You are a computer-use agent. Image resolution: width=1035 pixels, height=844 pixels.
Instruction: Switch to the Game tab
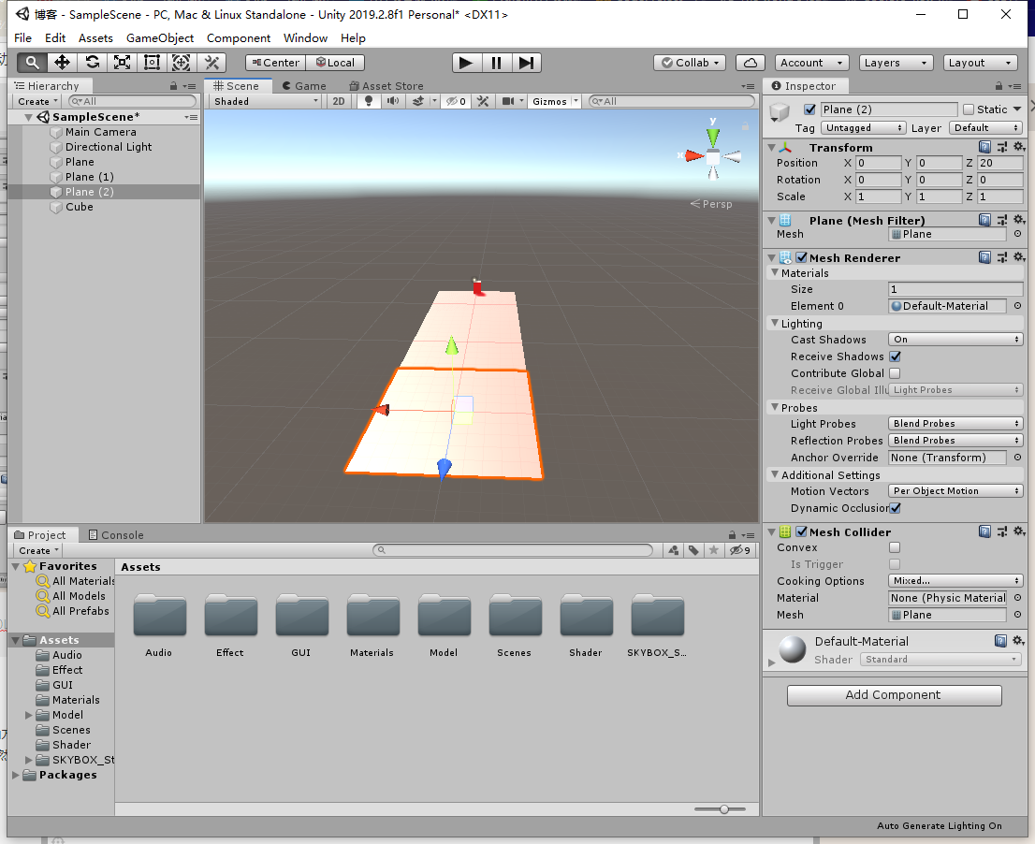click(304, 86)
